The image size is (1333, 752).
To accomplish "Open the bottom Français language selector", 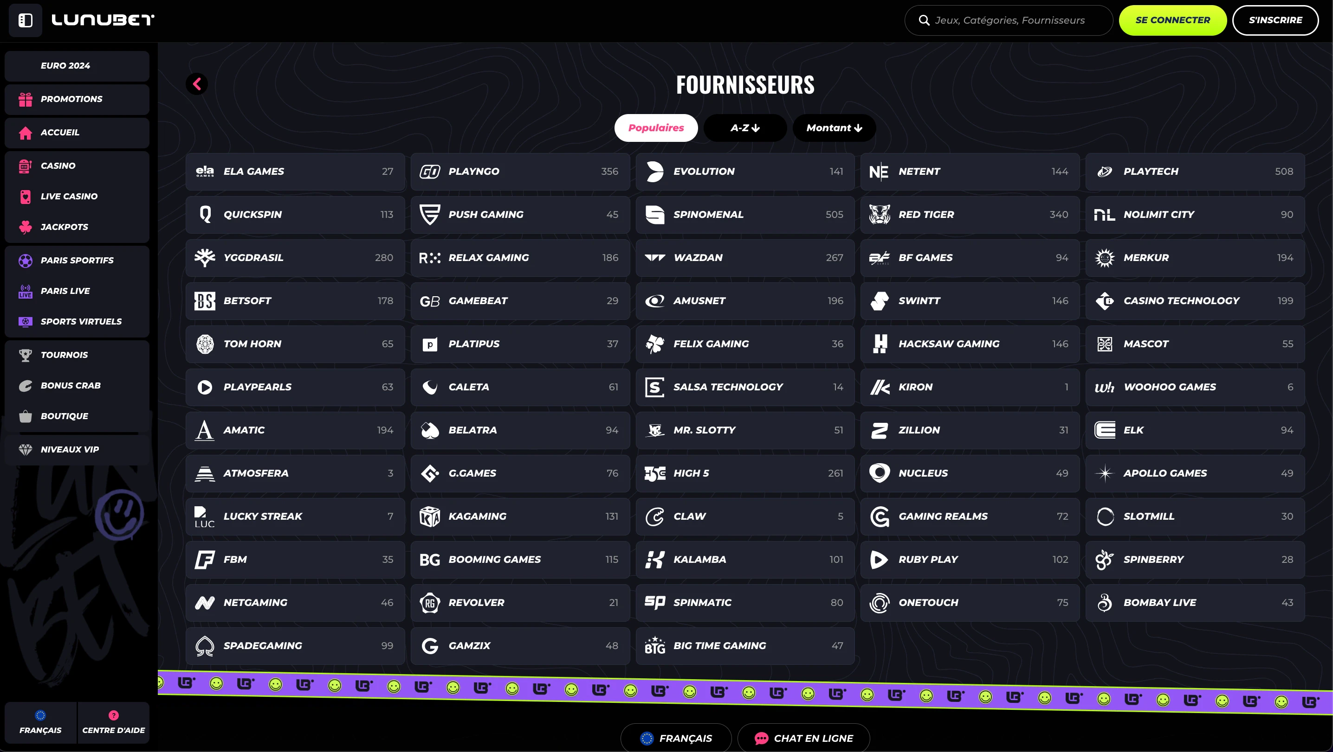I will click(676, 738).
